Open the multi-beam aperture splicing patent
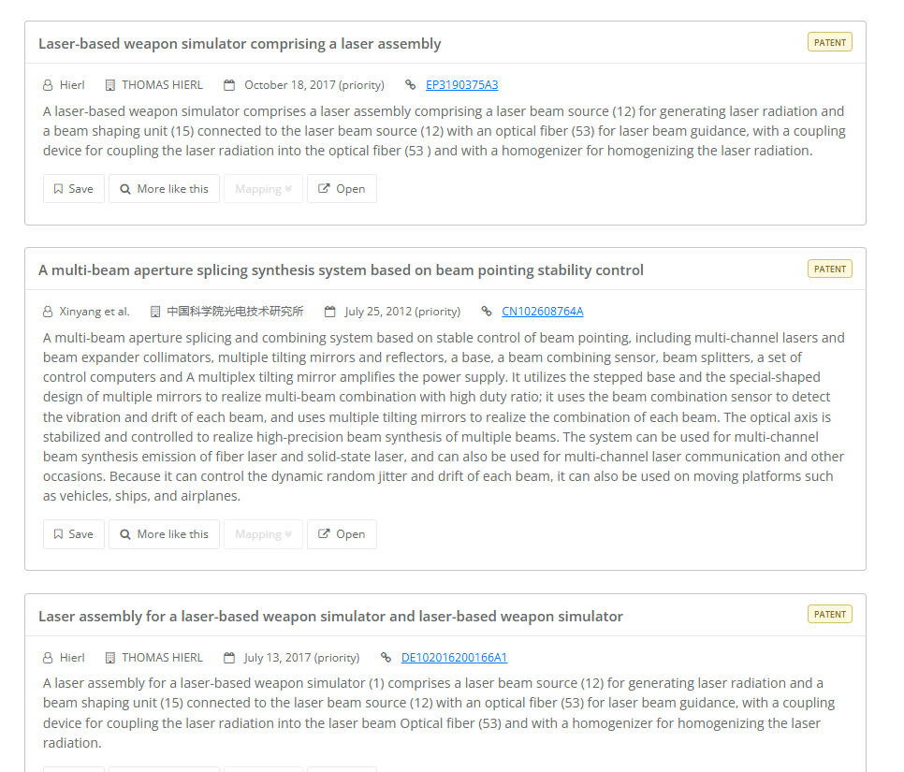Viewport: 904px width, 772px height. tap(342, 534)
